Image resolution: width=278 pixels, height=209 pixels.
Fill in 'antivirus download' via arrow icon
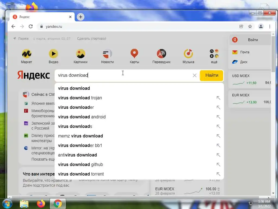219,155
